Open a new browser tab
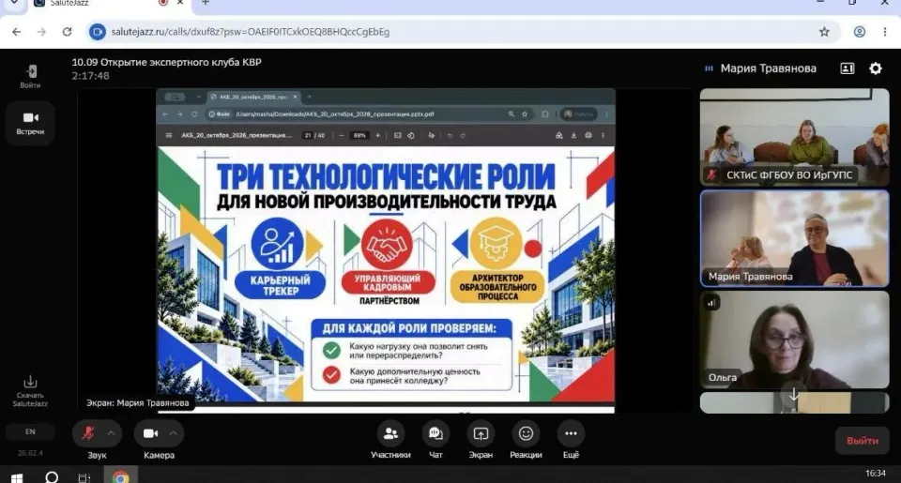Screen dimensions: 901x483 pyautogui.click(x=206, y=3)
